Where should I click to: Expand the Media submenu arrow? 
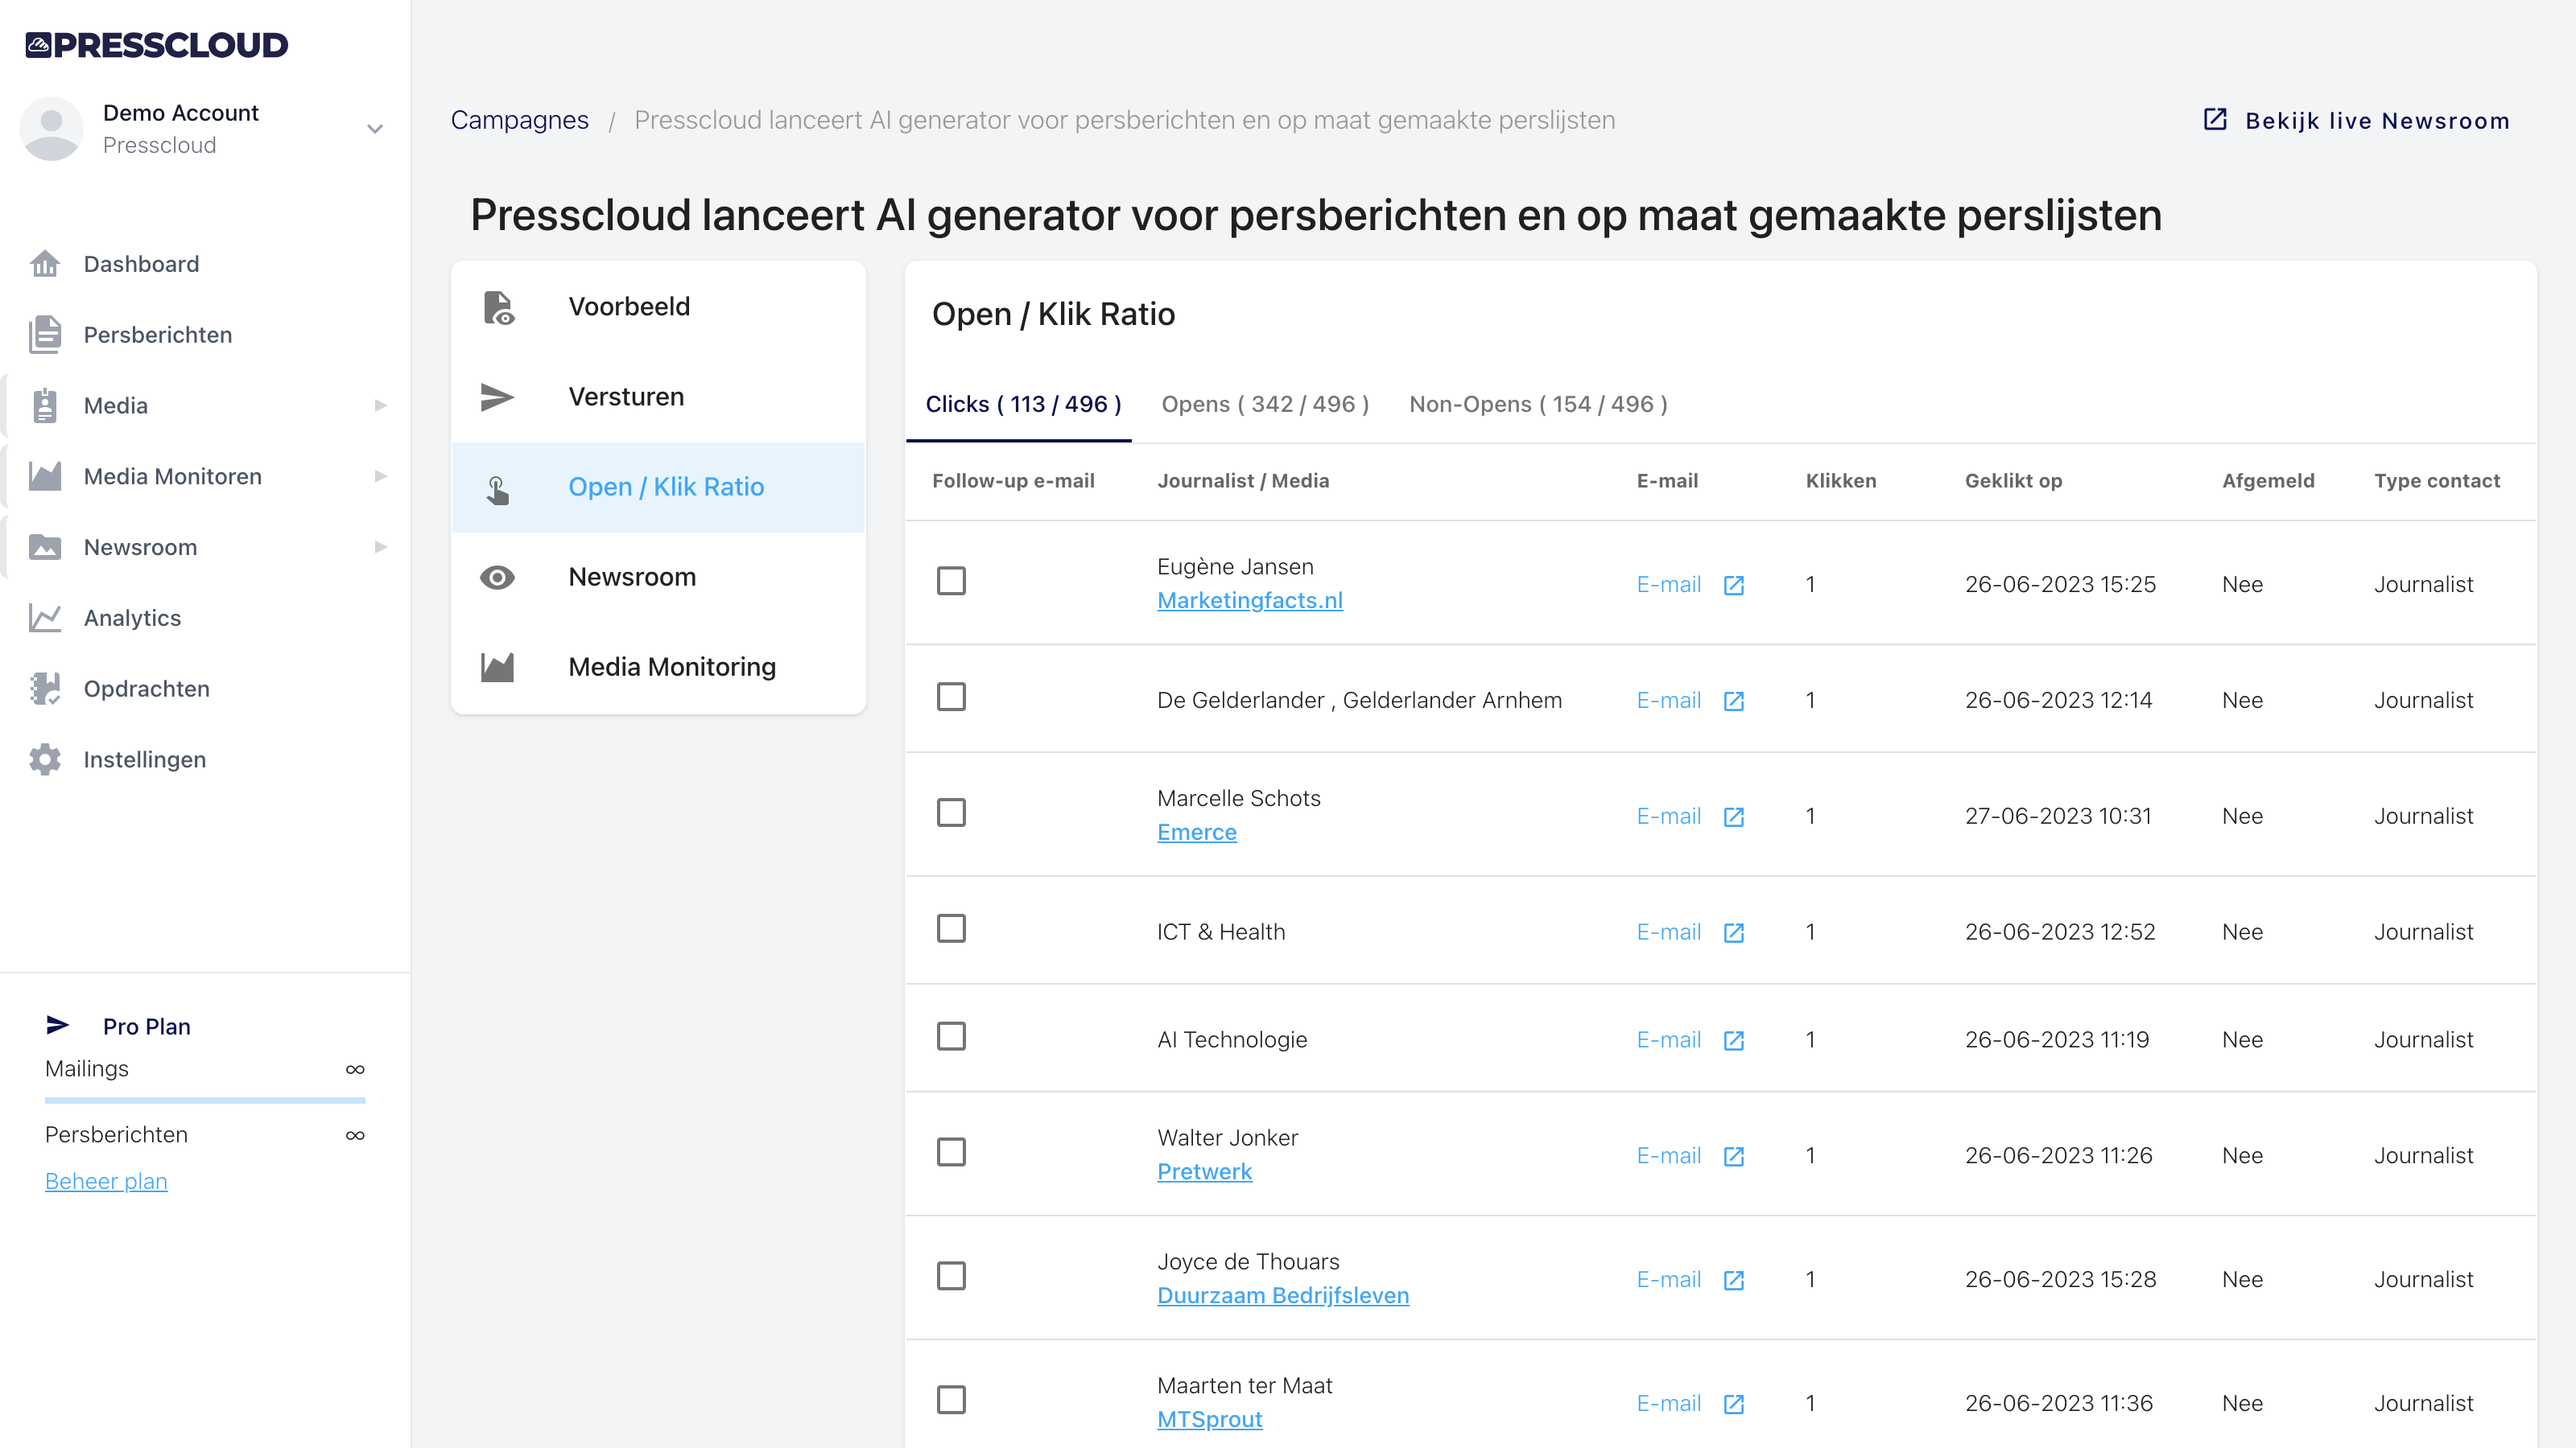(380, 405)
